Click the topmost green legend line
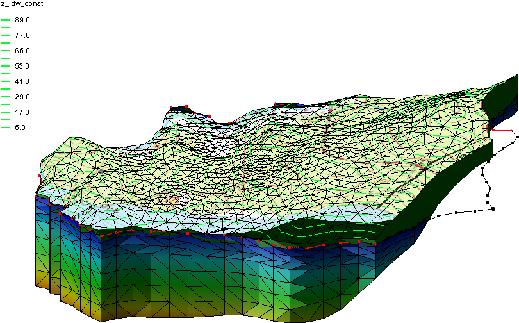Screen dimensions: 519x323 pos(6,20)
